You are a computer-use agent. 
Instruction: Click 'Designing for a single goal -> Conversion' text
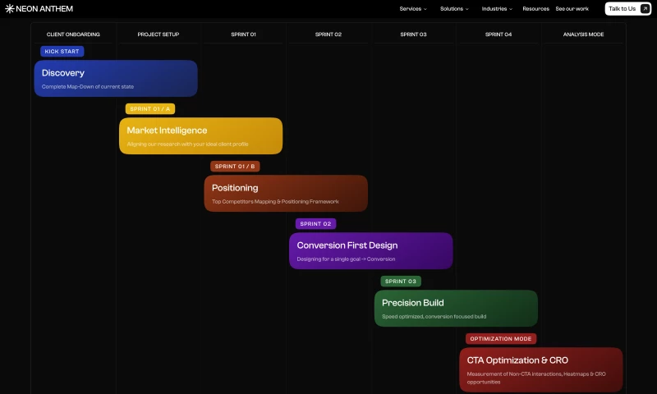click(x=346, y=259)
